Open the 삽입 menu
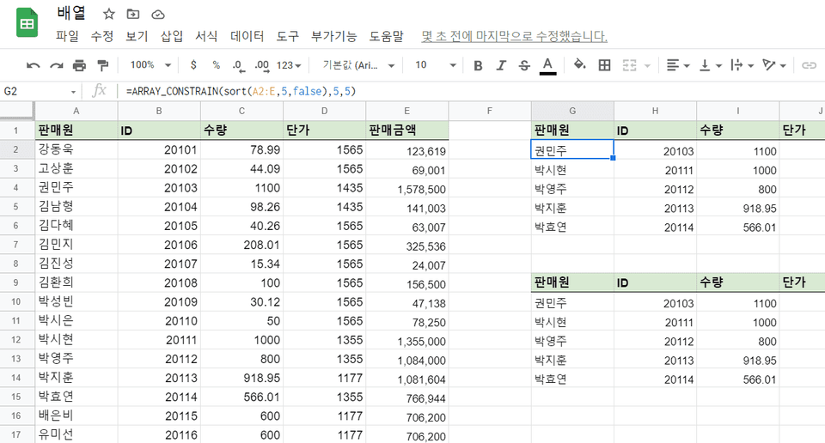Viewport: 825px width, 443px height. coord(172,36)
